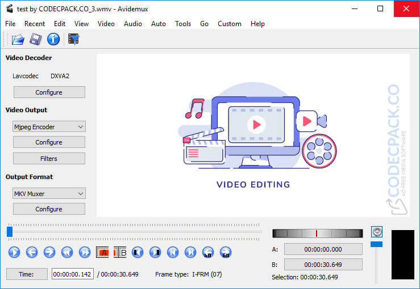Screen dimensions: 420x289
Task: Search next black frame button
Action: click(155, 252)
